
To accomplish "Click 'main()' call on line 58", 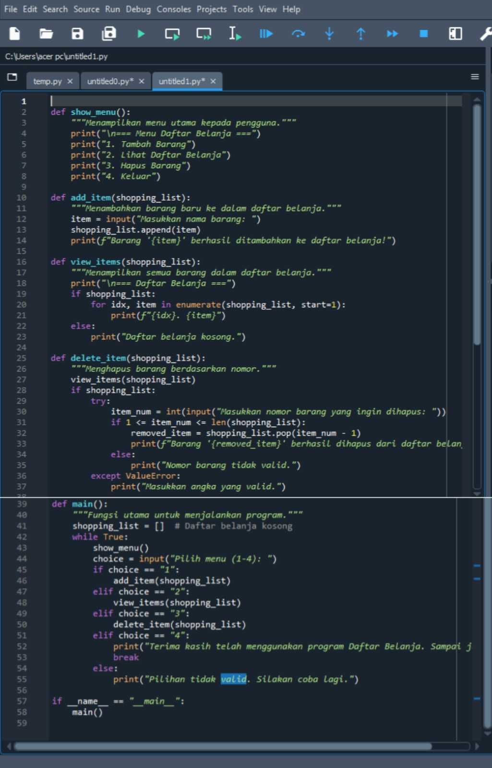I will click(x=87, y=712).
